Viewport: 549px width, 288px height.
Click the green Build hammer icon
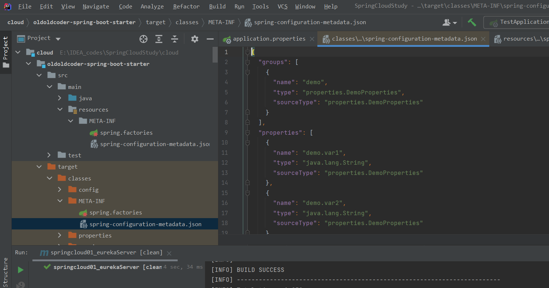click(x=472, y=22)
